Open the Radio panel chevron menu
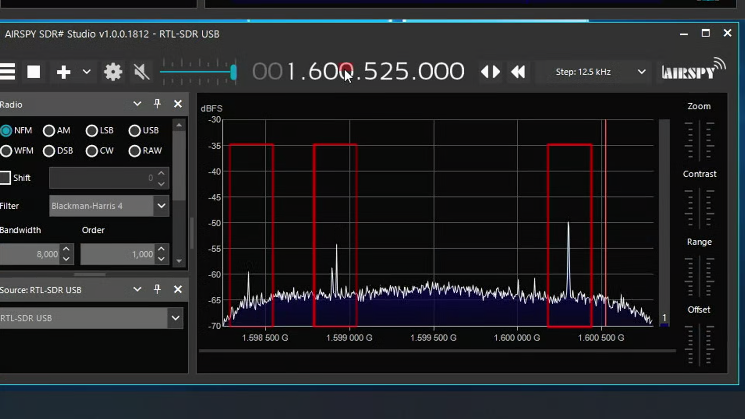 pos(137,104)
